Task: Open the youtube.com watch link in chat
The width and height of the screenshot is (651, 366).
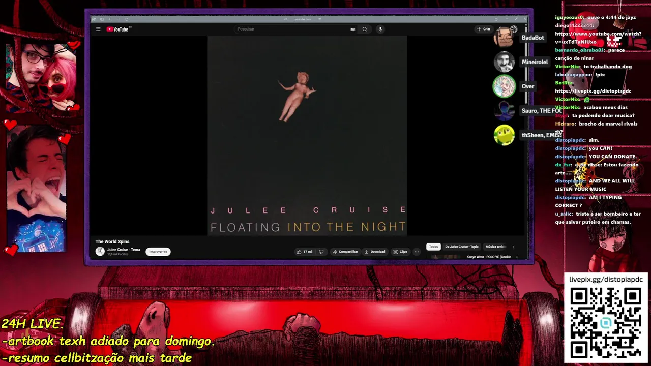Action: 598,38
